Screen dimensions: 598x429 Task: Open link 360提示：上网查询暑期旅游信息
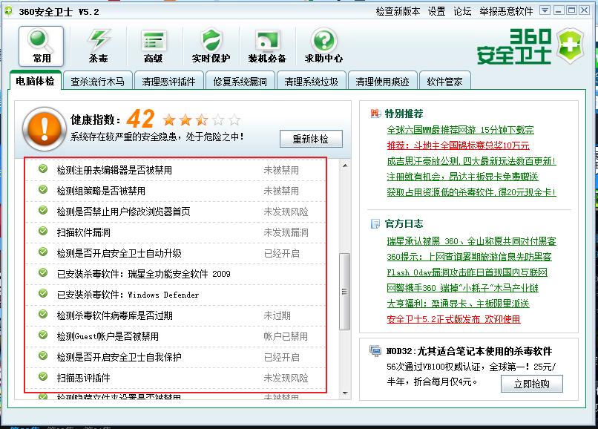tap(469, 257)
